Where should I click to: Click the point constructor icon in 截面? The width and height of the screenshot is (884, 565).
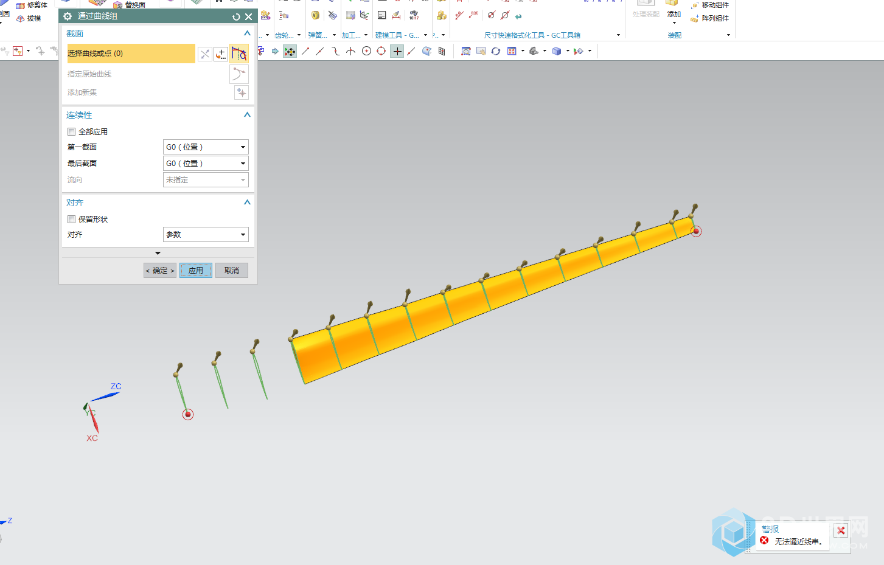pyautogui.click(x=221, y=54)
